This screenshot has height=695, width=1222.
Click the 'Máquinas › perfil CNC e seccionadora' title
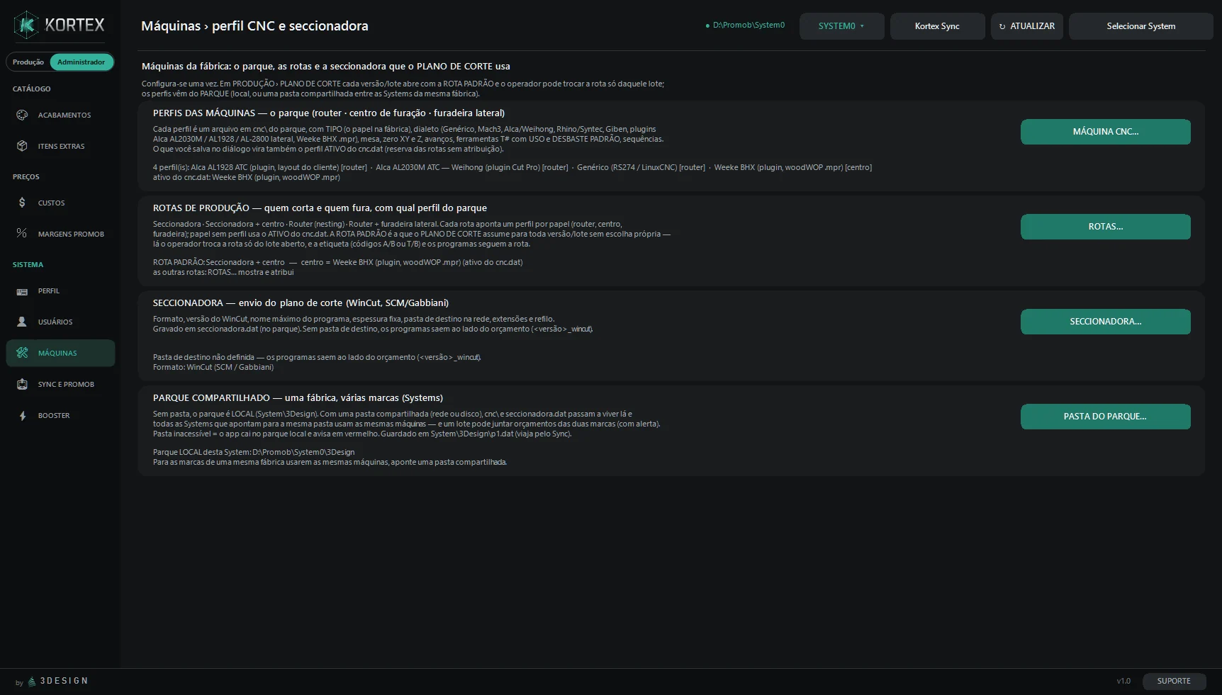point(254,26)
